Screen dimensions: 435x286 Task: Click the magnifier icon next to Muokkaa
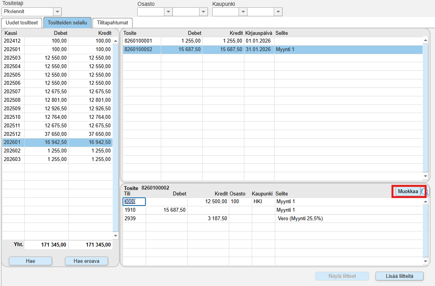[x=425, y=191]
